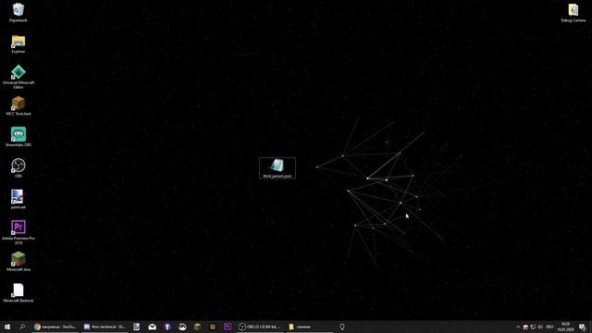
Task: Open the pinned app after Discord in taskbar
Action: (x=136, y=327)
